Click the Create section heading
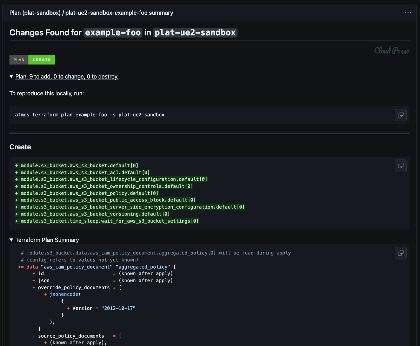The width and height of the screenshot is (420, 346). [x=20, y=147]
